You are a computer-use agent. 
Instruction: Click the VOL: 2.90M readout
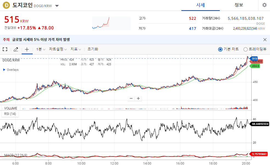point(69,64)
